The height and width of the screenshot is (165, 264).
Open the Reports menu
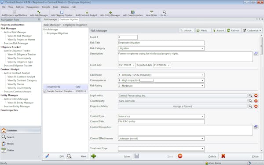[x=46, y=7]
